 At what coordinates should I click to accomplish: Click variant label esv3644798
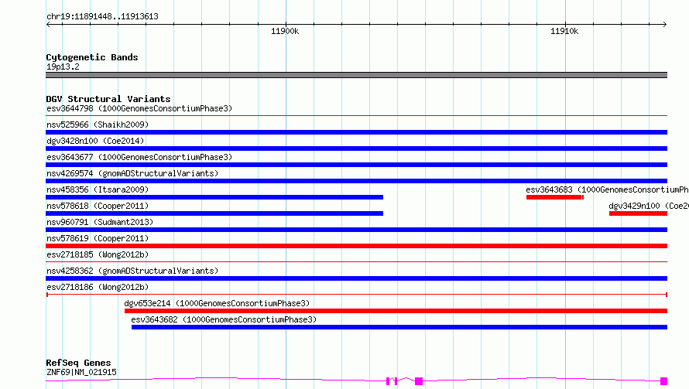click(139, 108)
